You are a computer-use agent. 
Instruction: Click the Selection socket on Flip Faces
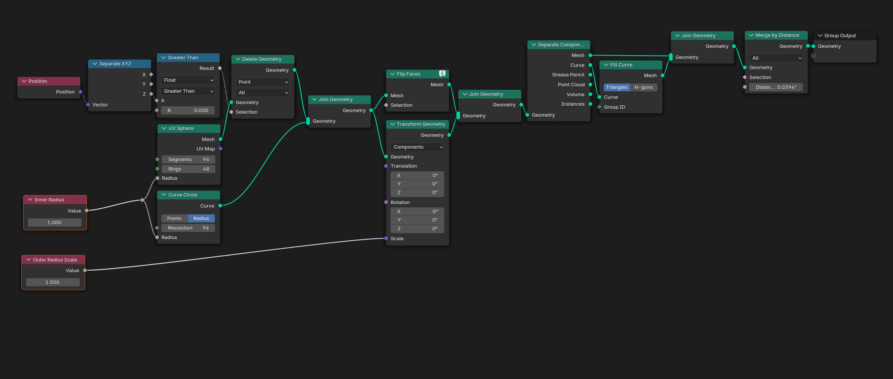386,105
